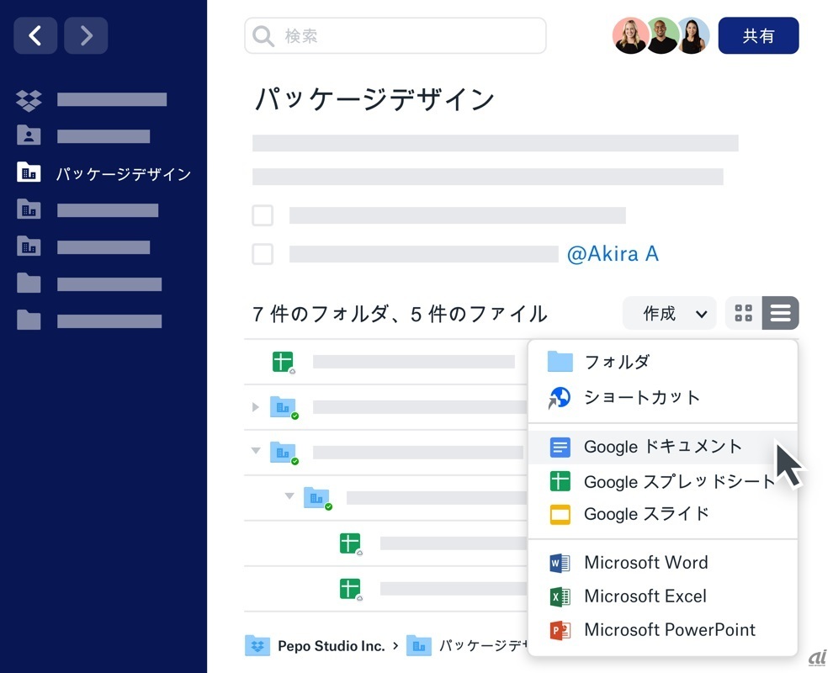Click 7 件のフォルダ、5 件のファイル text

pos(400,314)
